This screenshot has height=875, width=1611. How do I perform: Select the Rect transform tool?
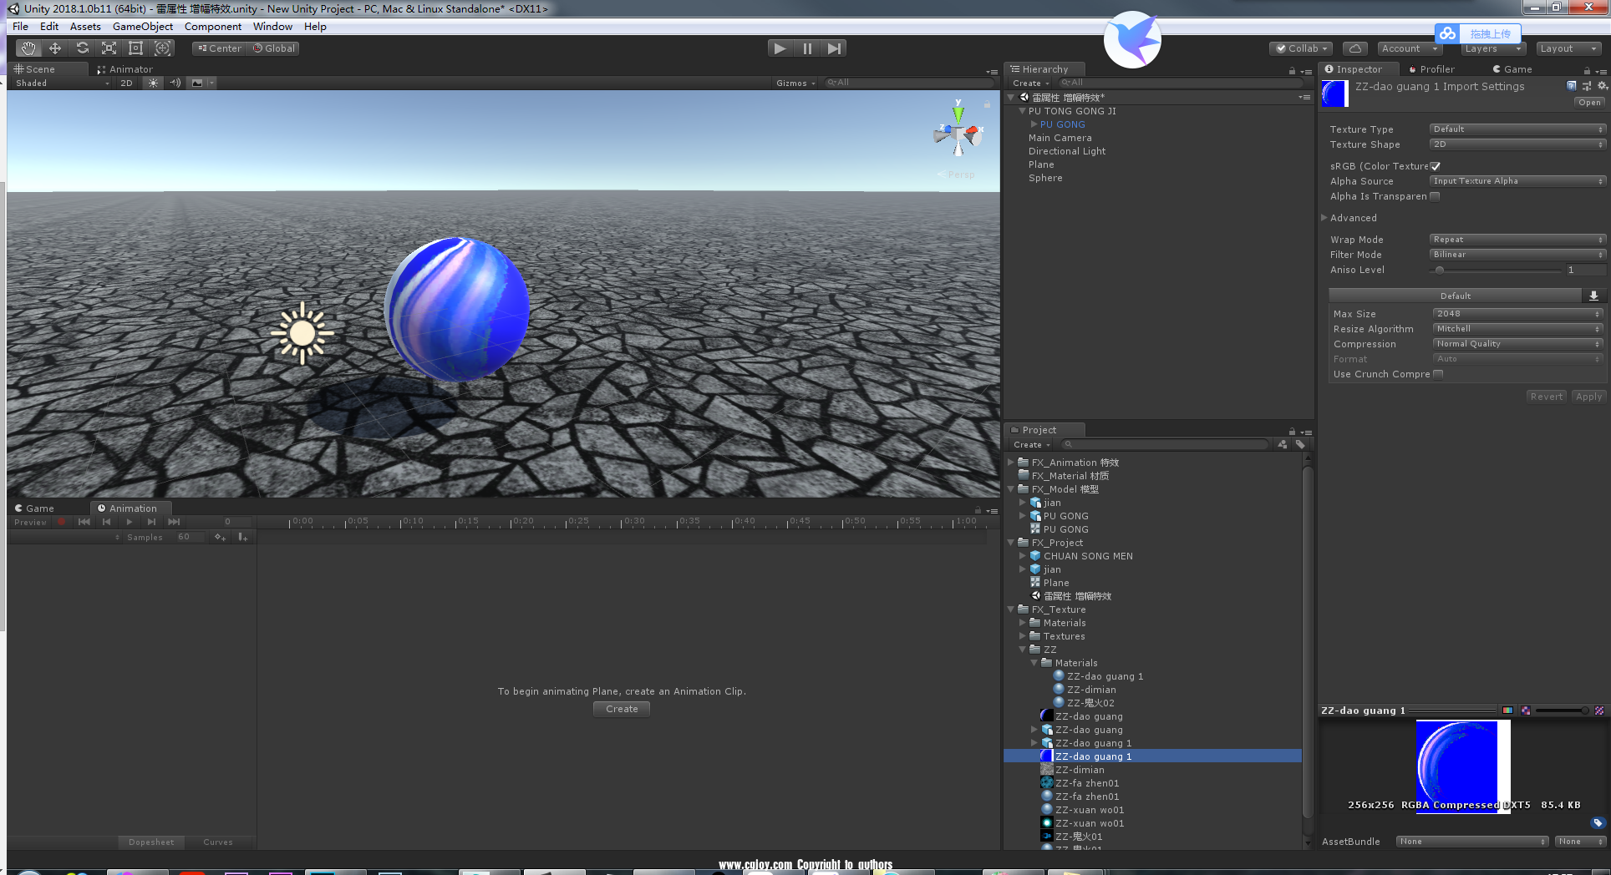click(x=135, y=48)
